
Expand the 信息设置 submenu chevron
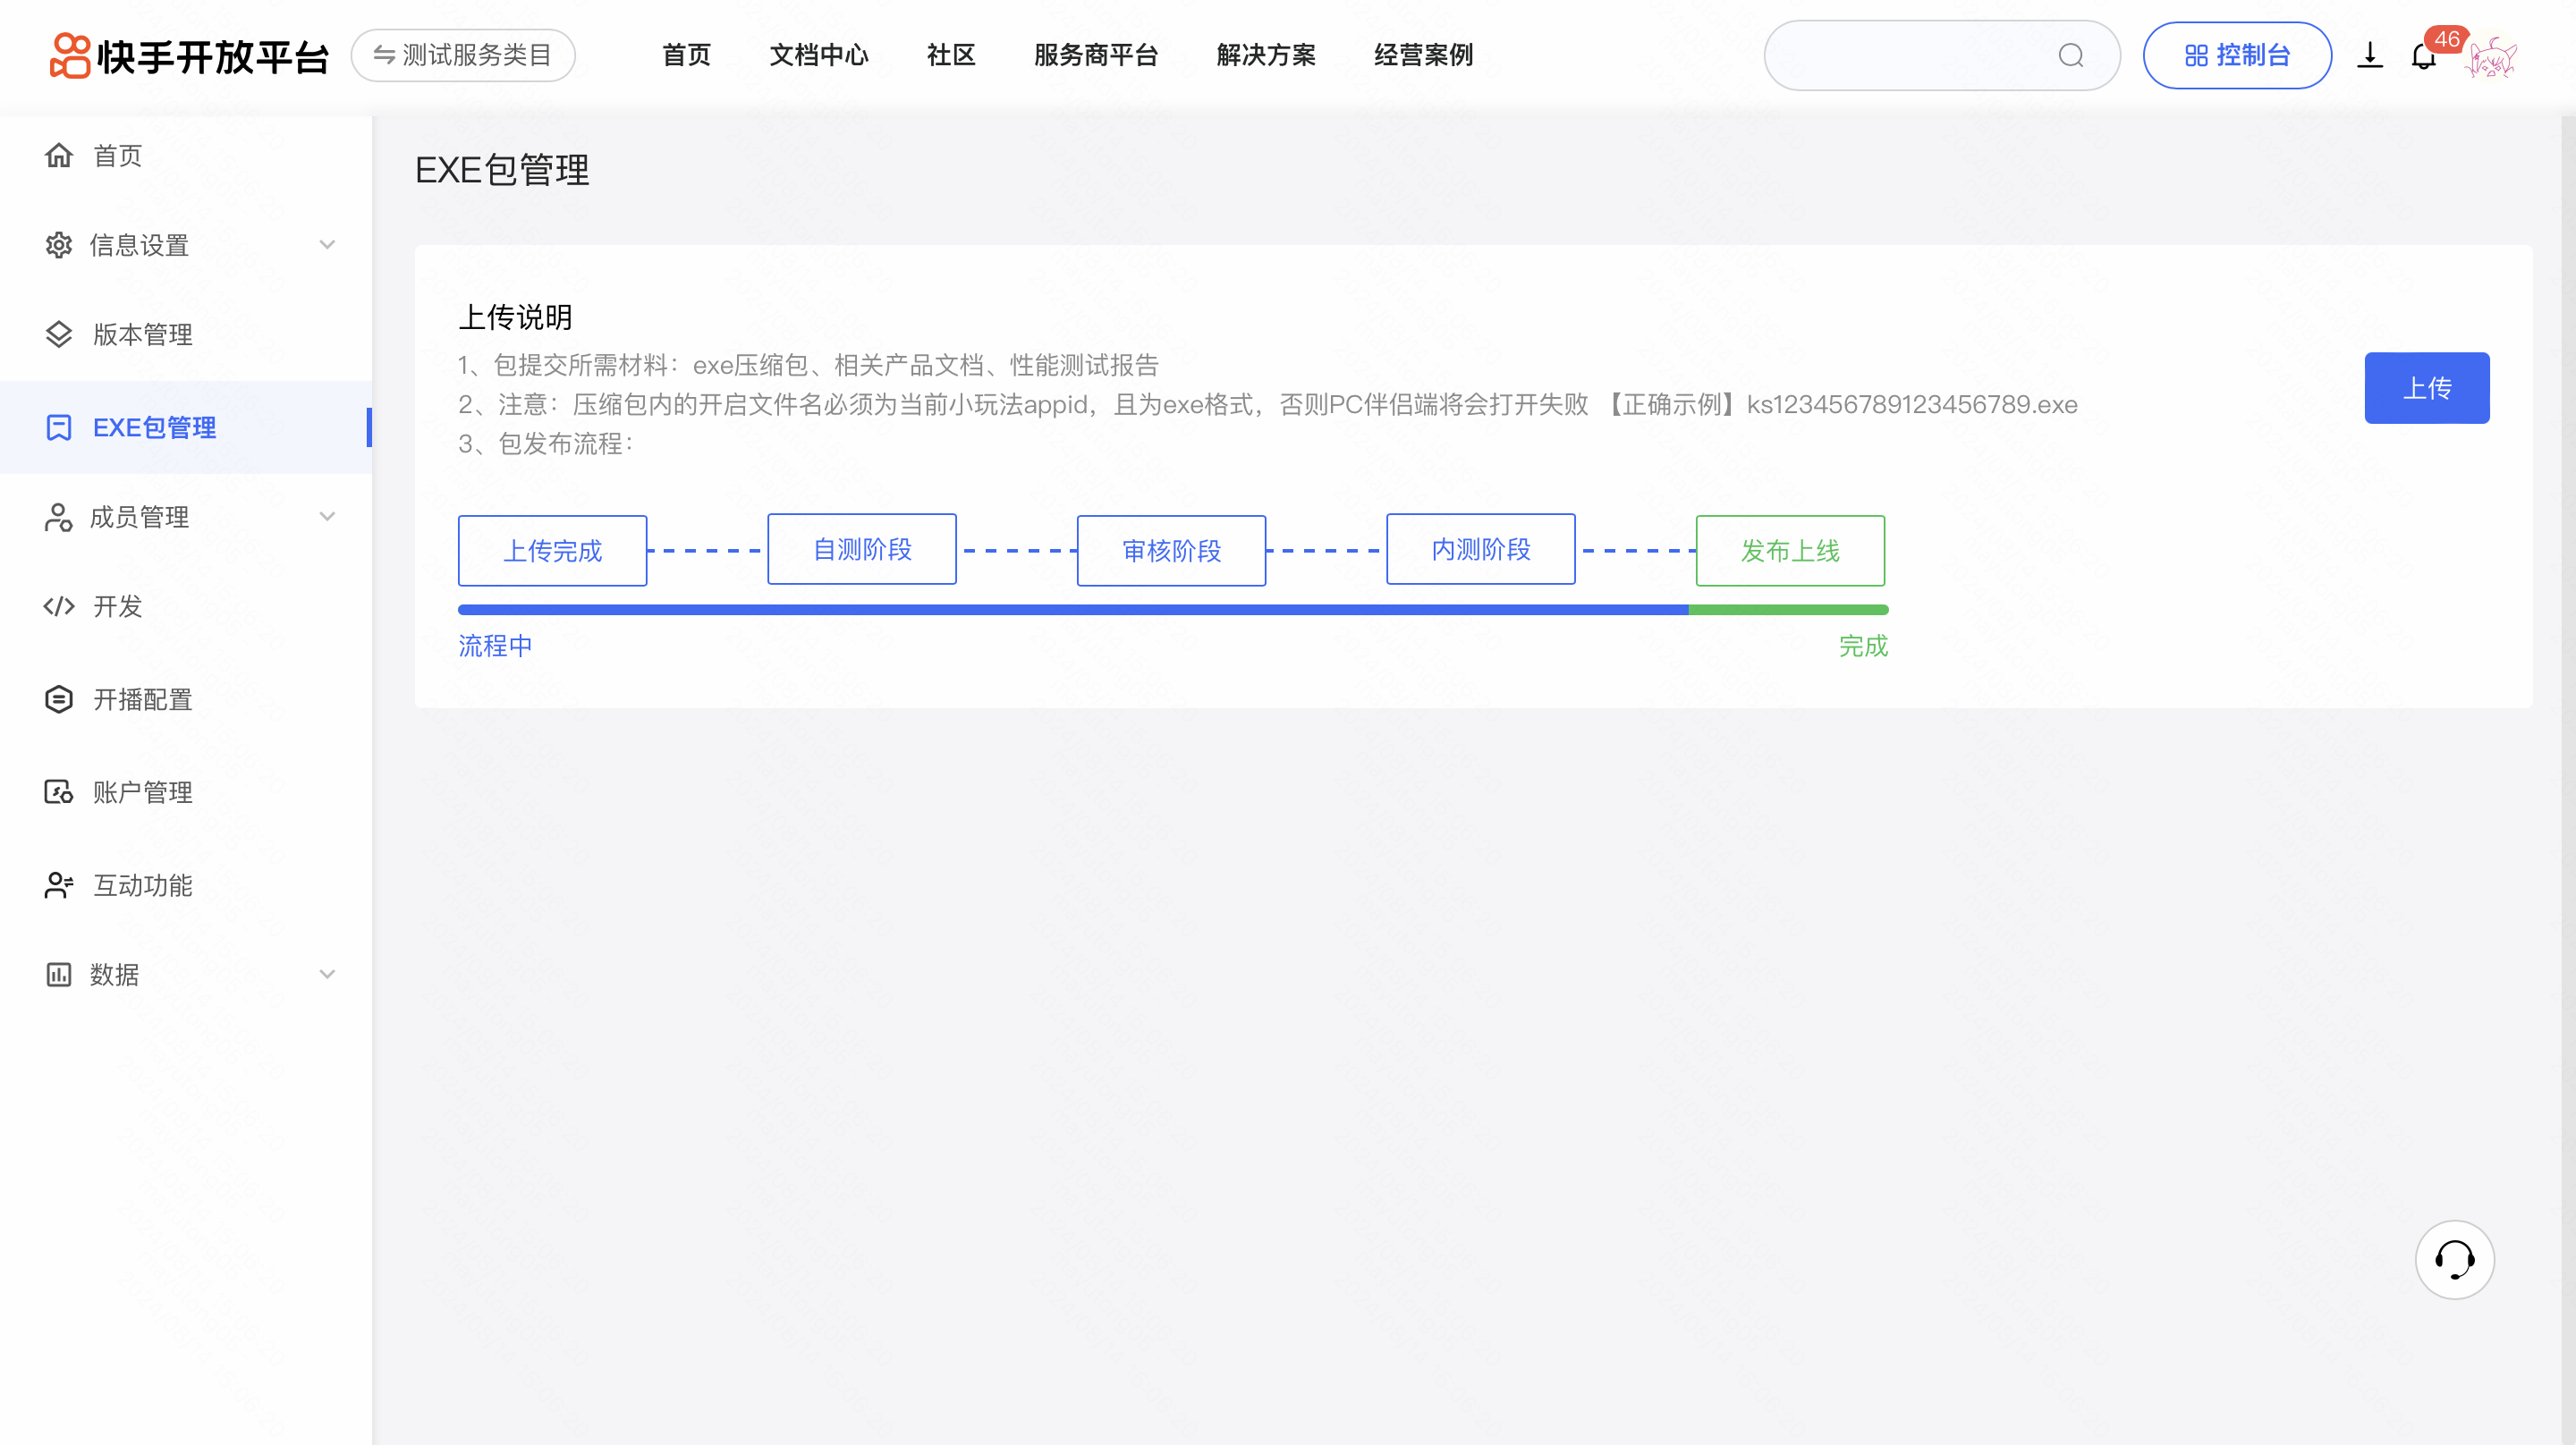[327, 245]
